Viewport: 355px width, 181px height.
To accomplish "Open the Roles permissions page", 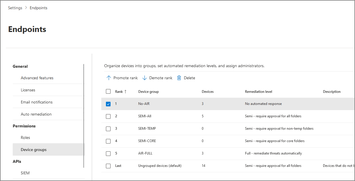I will click(25, 137).
